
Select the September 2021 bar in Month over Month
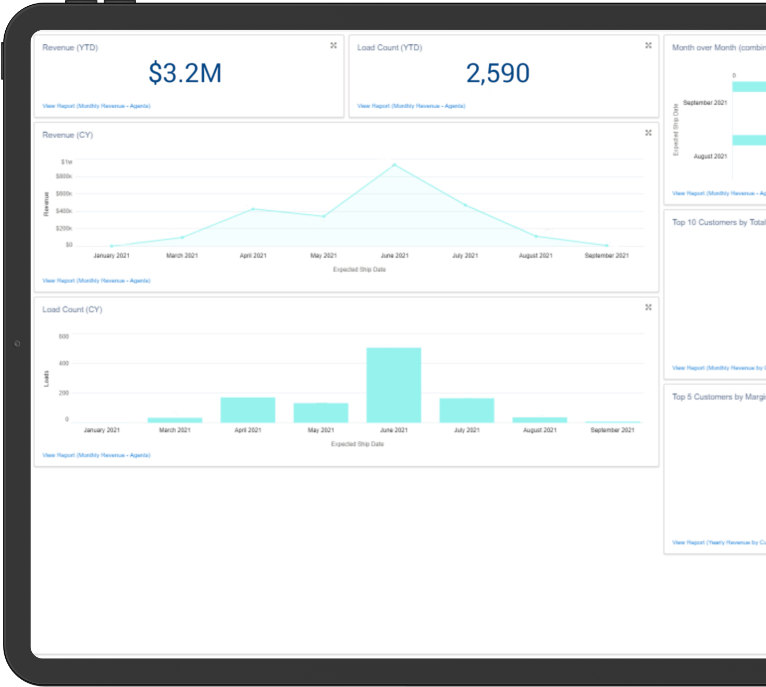coord(749,87)
